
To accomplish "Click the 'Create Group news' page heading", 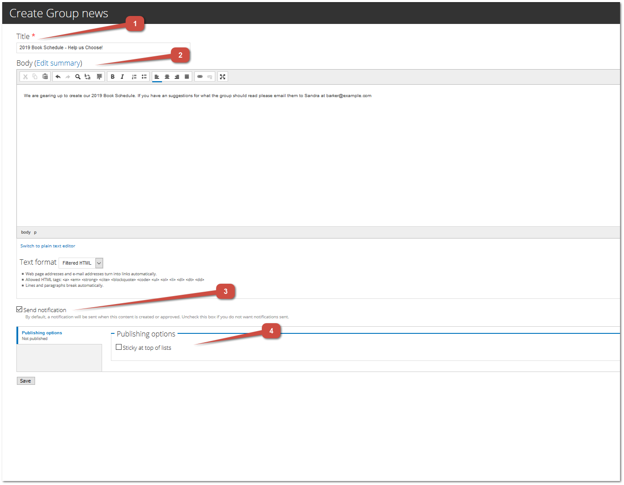I will pos(59,13).
